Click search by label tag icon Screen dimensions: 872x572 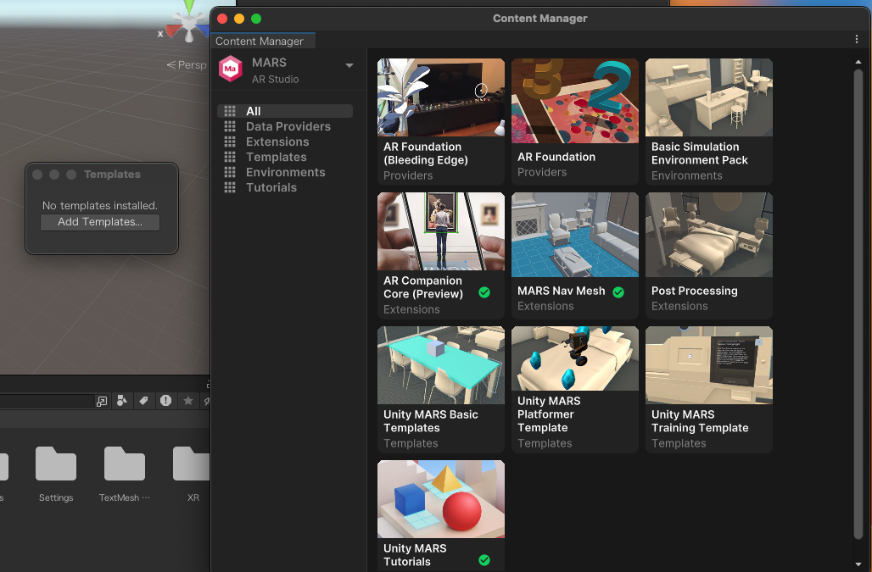[x=143, y=400]
